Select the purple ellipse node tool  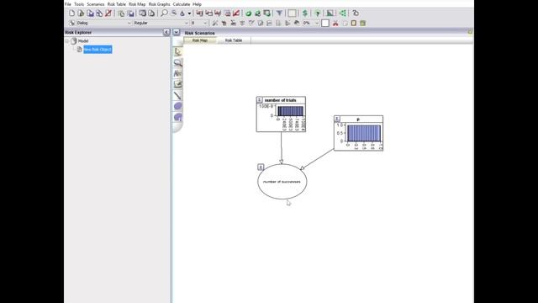coord(177,106)
